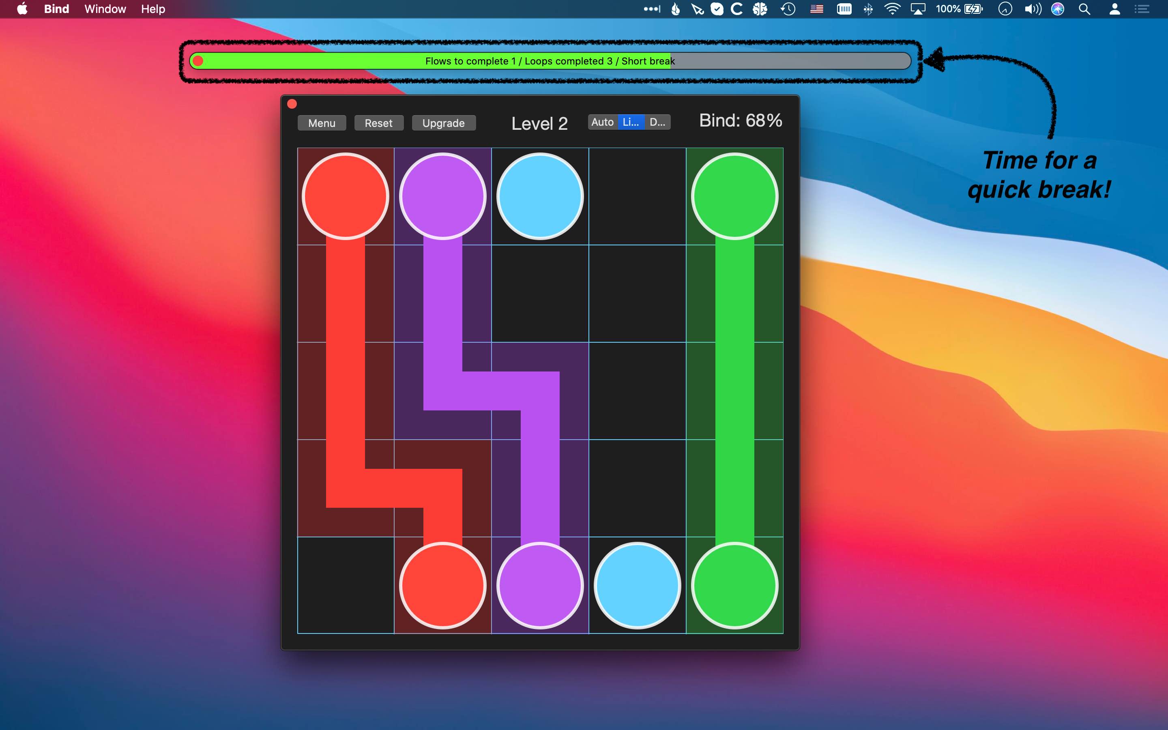Click the red dot on the progress bar

pyautogui.click(x=198, y=61)
